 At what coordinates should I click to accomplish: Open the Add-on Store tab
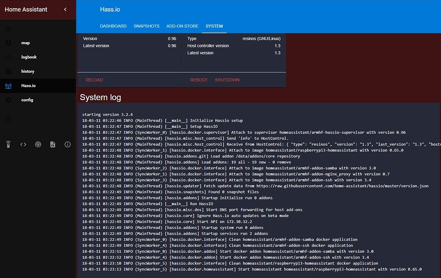[x=182, y=26]
